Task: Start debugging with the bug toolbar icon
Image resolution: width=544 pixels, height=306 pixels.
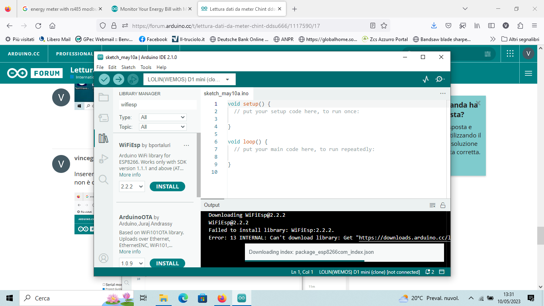Action: click(x=133, y=79)
